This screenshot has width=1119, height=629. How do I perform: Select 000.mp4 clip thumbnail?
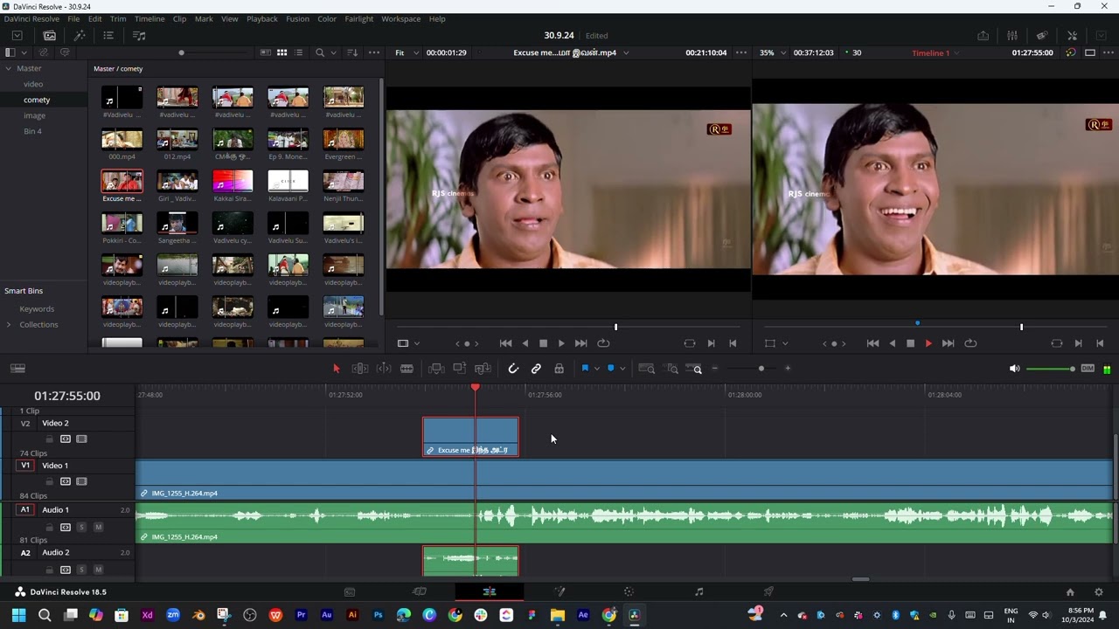tap(122, 140)
